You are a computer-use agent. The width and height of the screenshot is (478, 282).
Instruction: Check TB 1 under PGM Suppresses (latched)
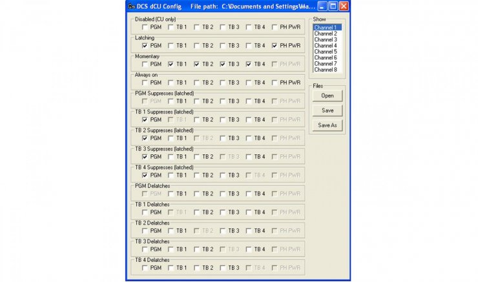point(171,101)
